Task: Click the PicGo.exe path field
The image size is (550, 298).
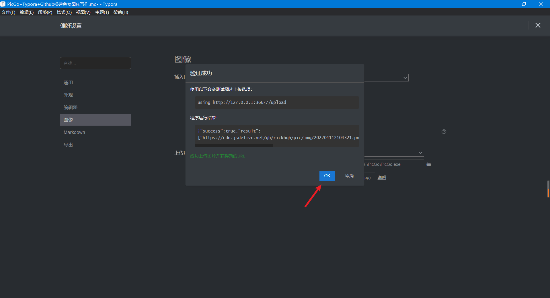Action: click(x=394, y=164)
